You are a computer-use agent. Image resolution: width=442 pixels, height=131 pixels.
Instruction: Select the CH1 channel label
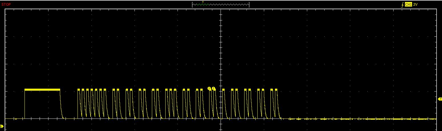point(408,5)
